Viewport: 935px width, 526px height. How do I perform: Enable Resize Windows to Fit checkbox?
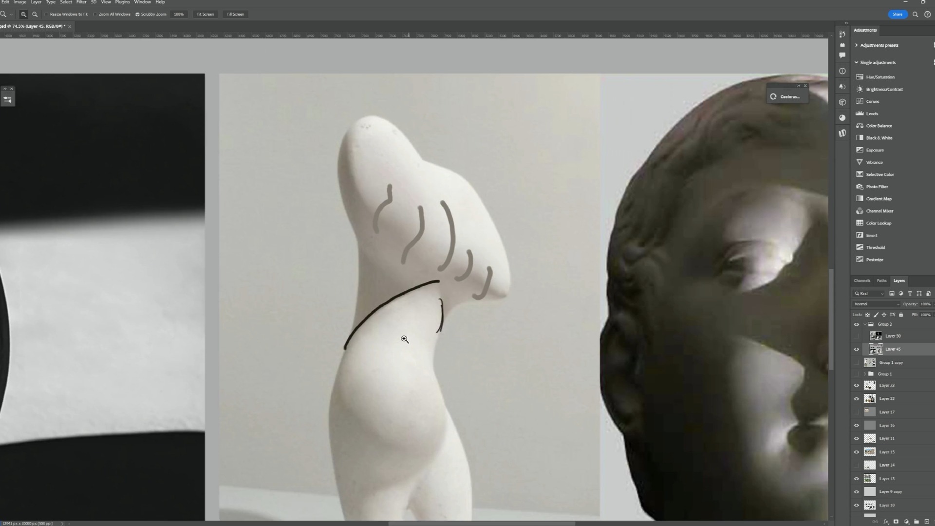47,14
